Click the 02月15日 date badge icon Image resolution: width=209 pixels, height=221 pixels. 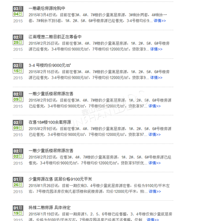18,68
